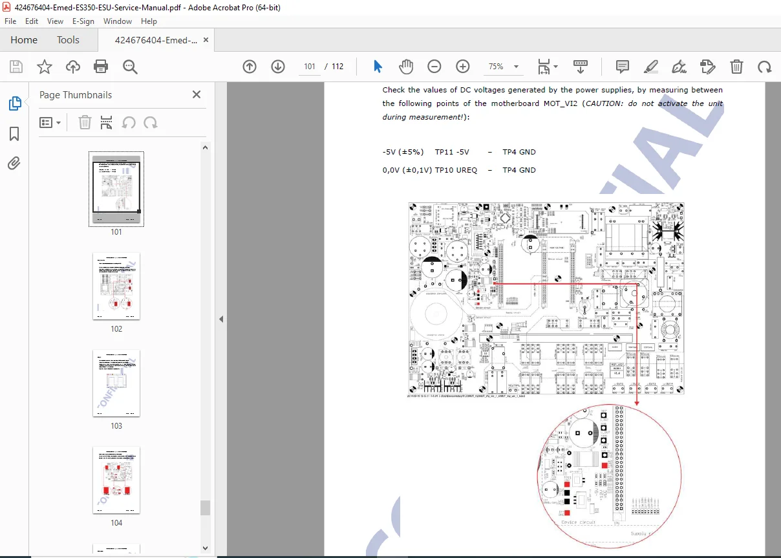781x558 pixels.
Task: Open the Edit menu
Action: pos(32,21)
